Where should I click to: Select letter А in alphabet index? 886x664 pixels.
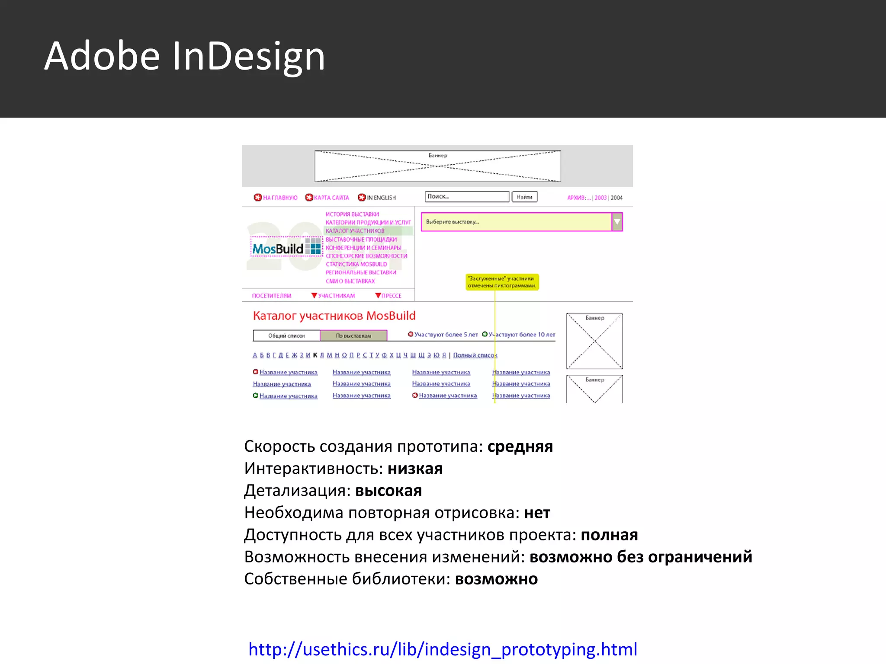point(255,355)
